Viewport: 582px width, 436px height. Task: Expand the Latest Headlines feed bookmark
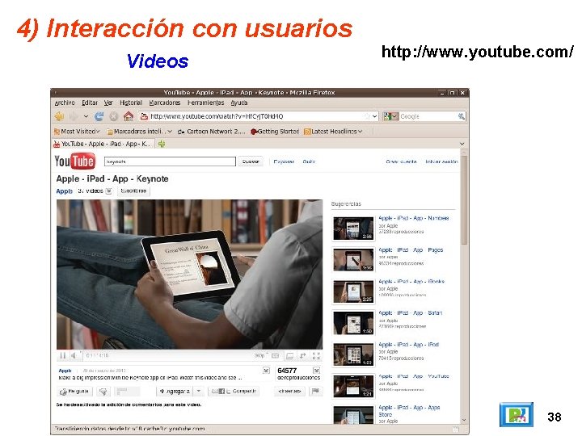[x=333, y=132]
